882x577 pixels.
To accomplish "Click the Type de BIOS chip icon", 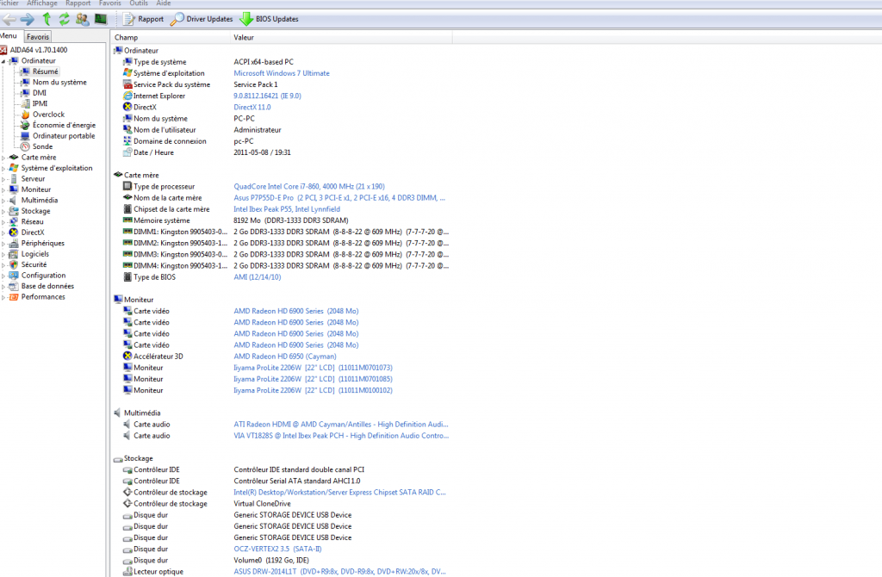I will [x=127, y=276].
